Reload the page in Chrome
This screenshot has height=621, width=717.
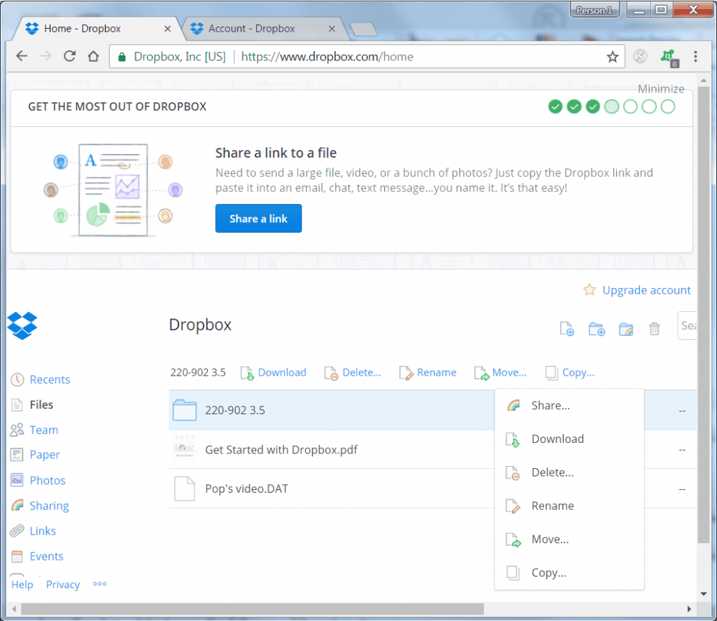coord(69,56)
